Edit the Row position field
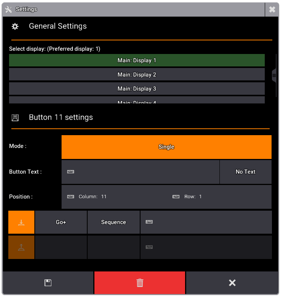 221,197
